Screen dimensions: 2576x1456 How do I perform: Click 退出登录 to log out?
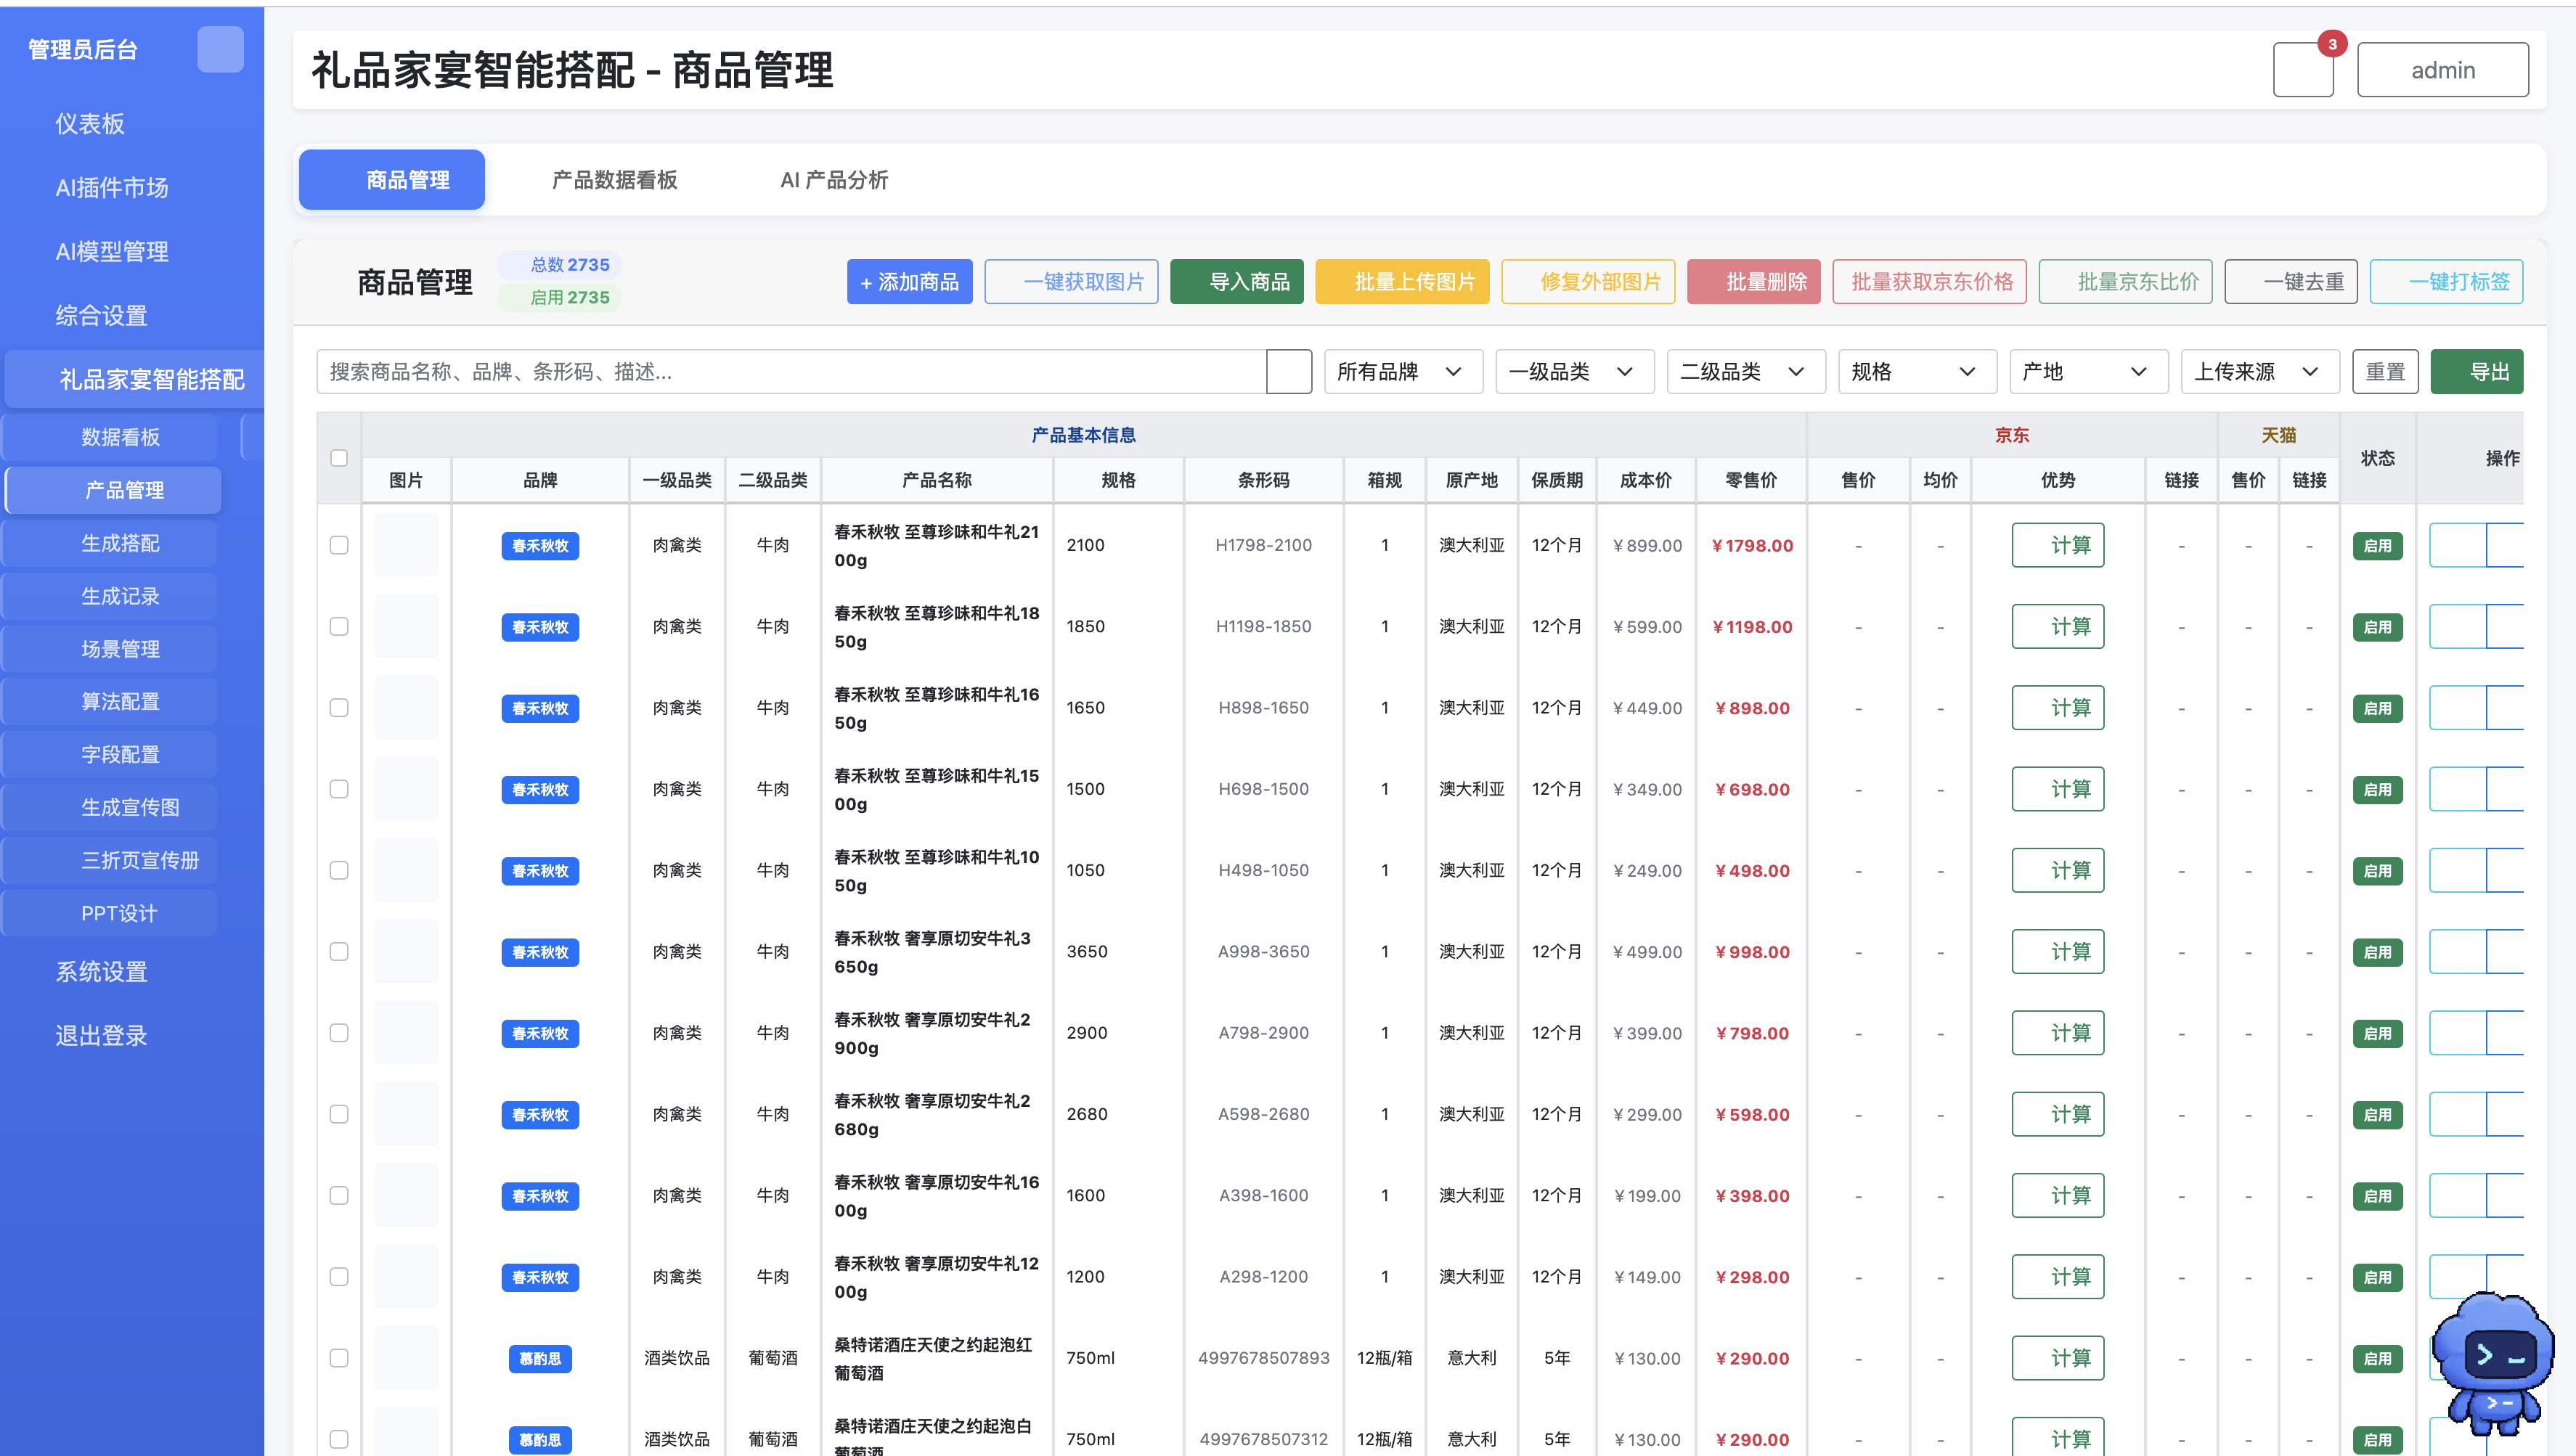click(x=102, y=1035)
